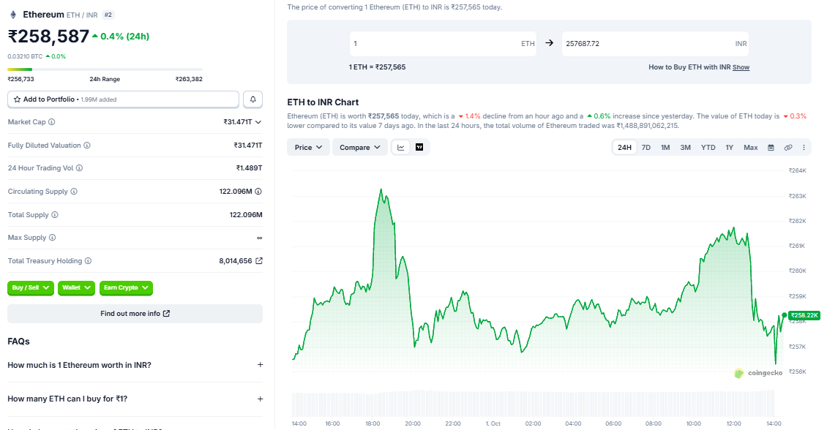The height and width of the screenshot is (430, 827).
Task: Click the ₹258.22K current price marker
Action: coord(804,315)
